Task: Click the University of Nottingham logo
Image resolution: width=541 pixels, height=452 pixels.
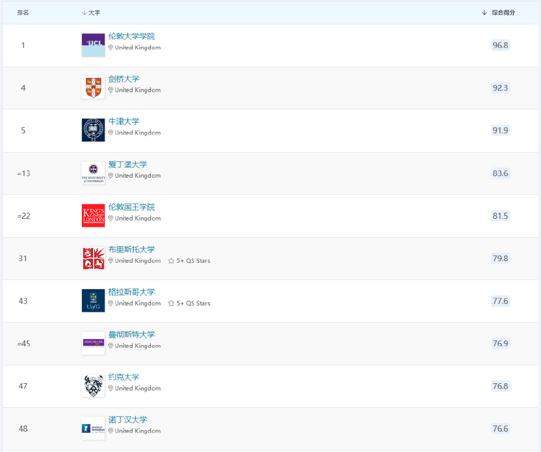Action: point(93,428)
